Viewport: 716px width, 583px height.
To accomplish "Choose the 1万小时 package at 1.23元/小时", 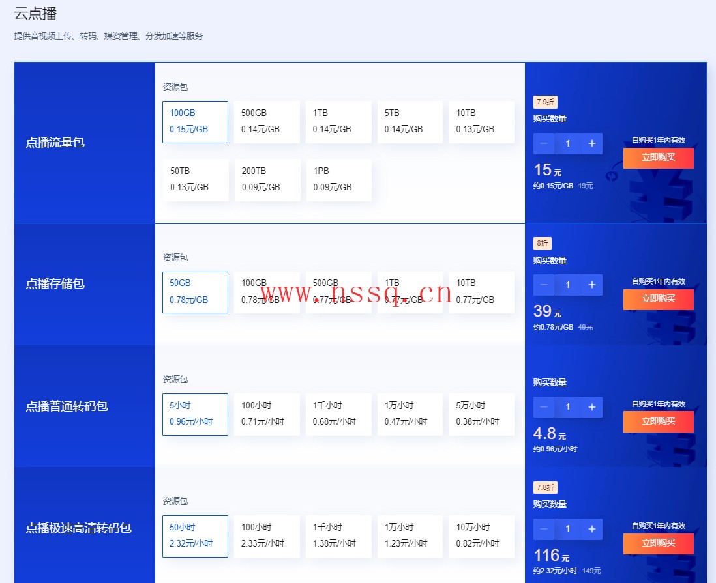I will point(410,537).
